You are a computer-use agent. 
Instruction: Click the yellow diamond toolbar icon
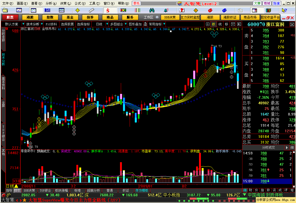196,10
